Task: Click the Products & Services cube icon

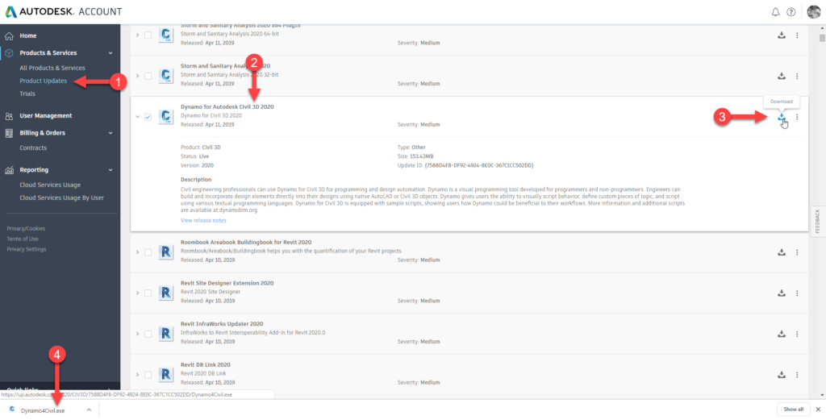Action: 9,53
